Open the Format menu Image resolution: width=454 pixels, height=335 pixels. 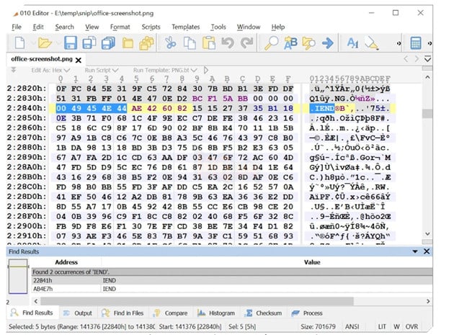(120, 27)
